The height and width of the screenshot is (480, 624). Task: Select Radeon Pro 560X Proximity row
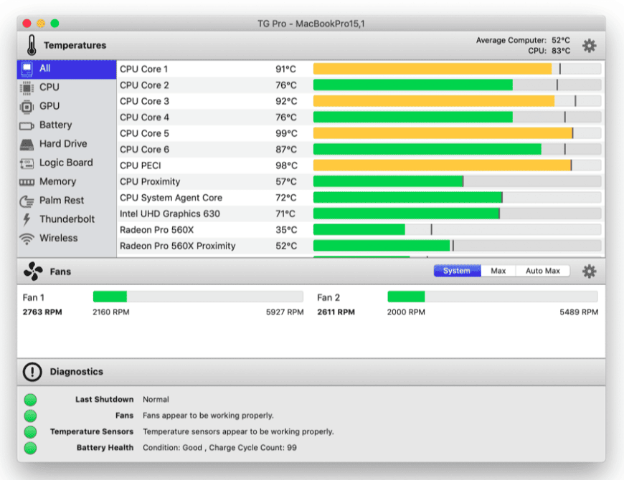(177, 246)
